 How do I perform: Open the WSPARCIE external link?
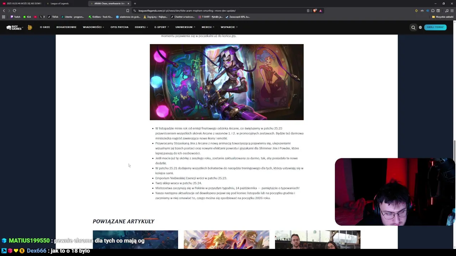(229, 27)
